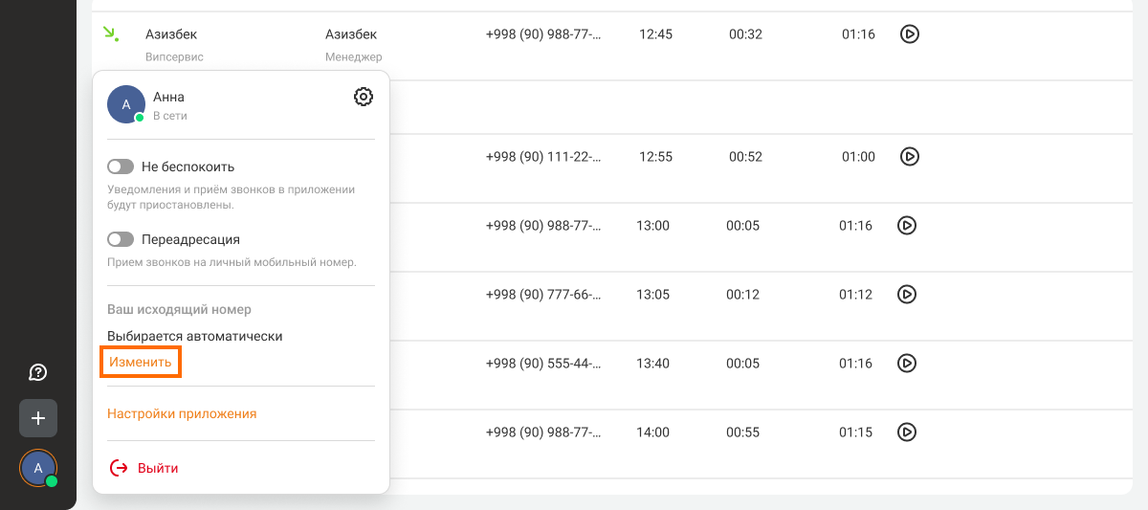Click phone number of 13:05 call

pos(544,295)
